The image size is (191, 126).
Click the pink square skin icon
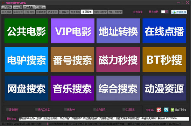(x=167, y=12)
